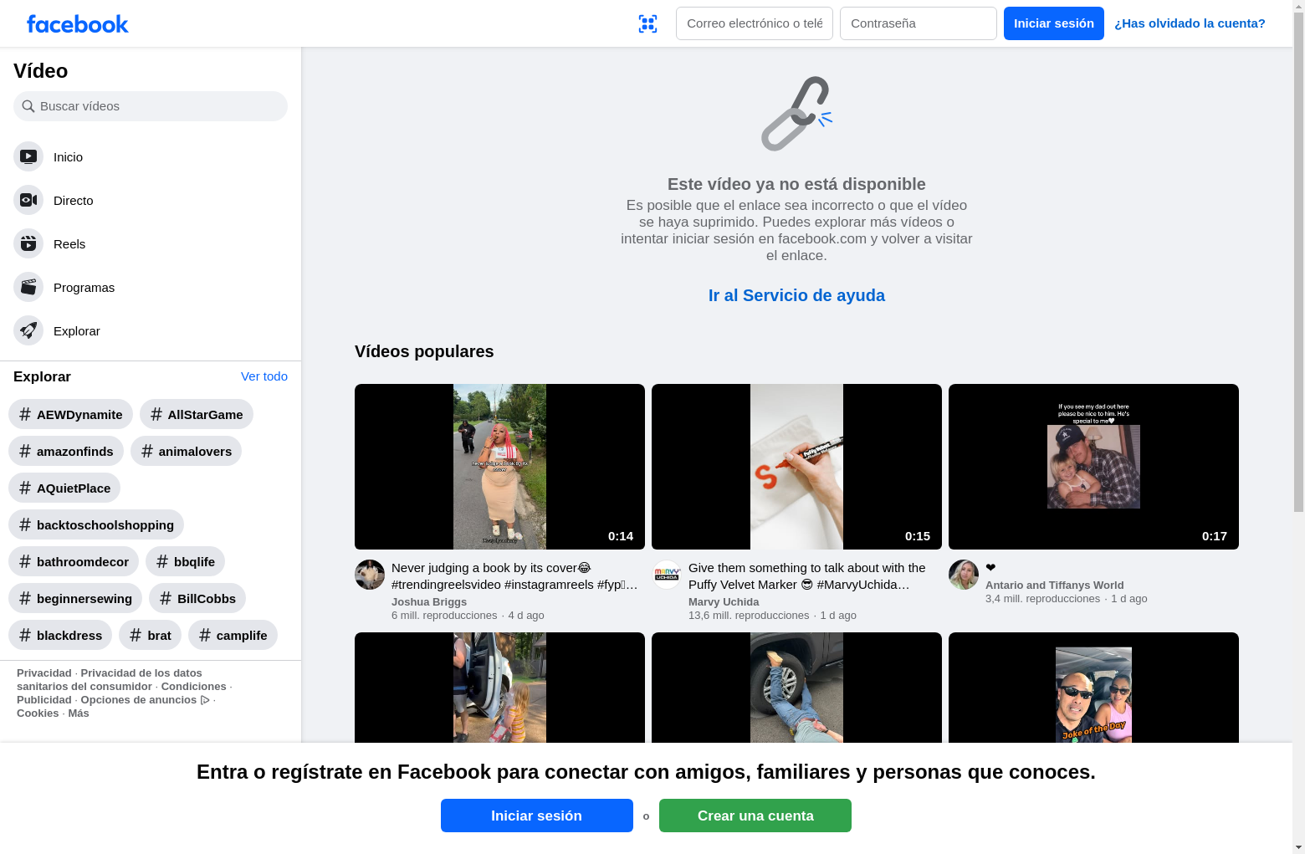Click the email or phone field

pyautogui.click(x=755, y=23)
